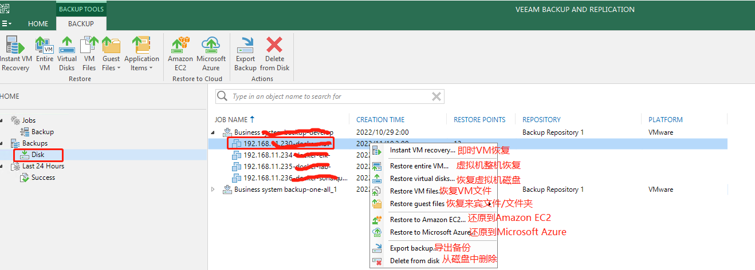This screenshot has width=755, height=270.
Task: Open the Application Items ribbon dropdown
Action: [x=141, y=54]
